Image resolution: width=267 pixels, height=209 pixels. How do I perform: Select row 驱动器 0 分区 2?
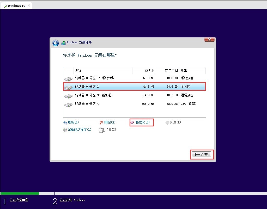point(135,87)
